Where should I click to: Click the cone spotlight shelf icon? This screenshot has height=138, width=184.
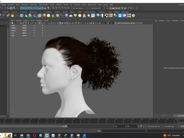[x=84, y=16]
